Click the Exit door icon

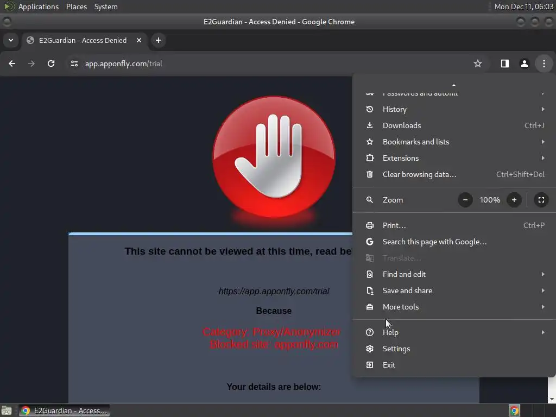pos(369,365)
